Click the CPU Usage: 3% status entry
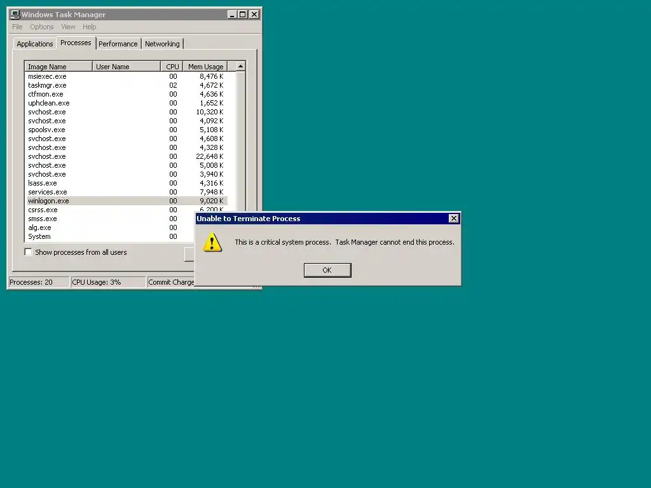 pyautogui.click(x=108, y=282)
